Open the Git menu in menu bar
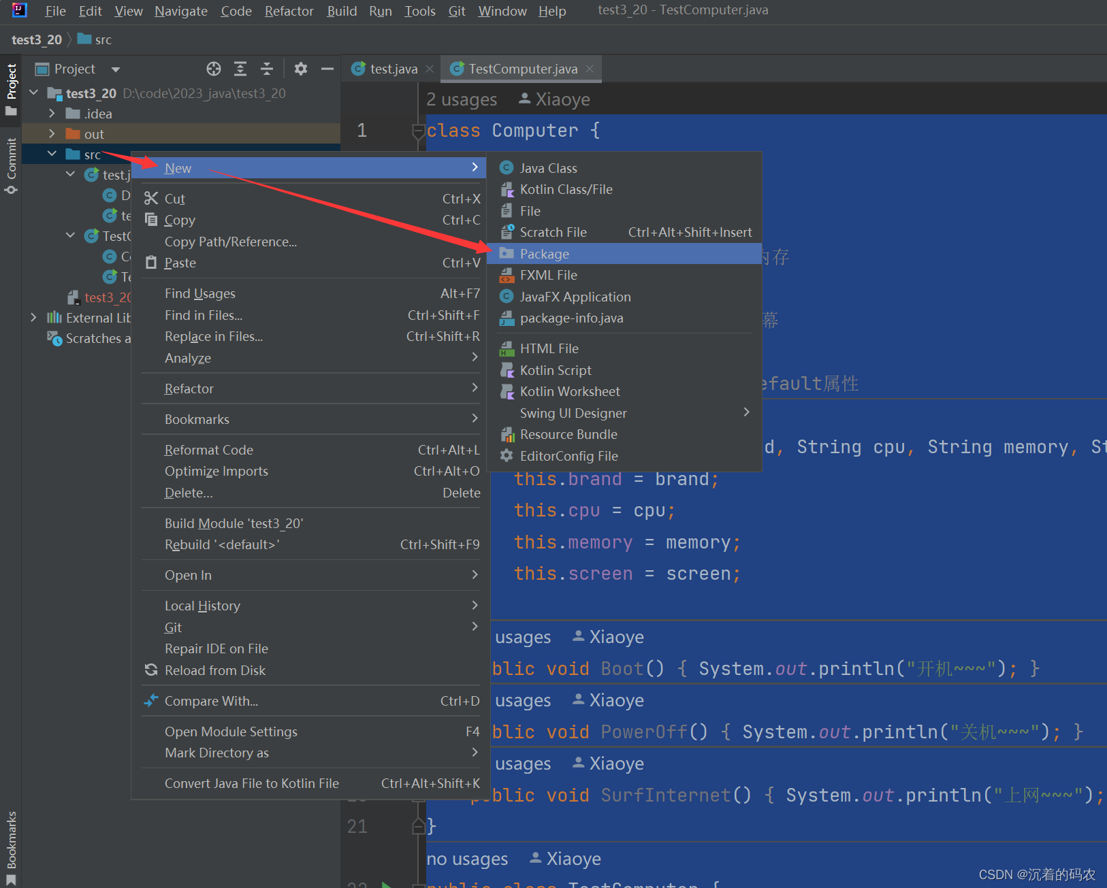1107x888 pixels. click(x=457, y=11)
